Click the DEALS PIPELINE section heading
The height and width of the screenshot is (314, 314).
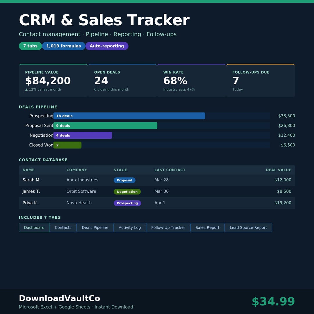pyautogui.click(x=38, y=107)
